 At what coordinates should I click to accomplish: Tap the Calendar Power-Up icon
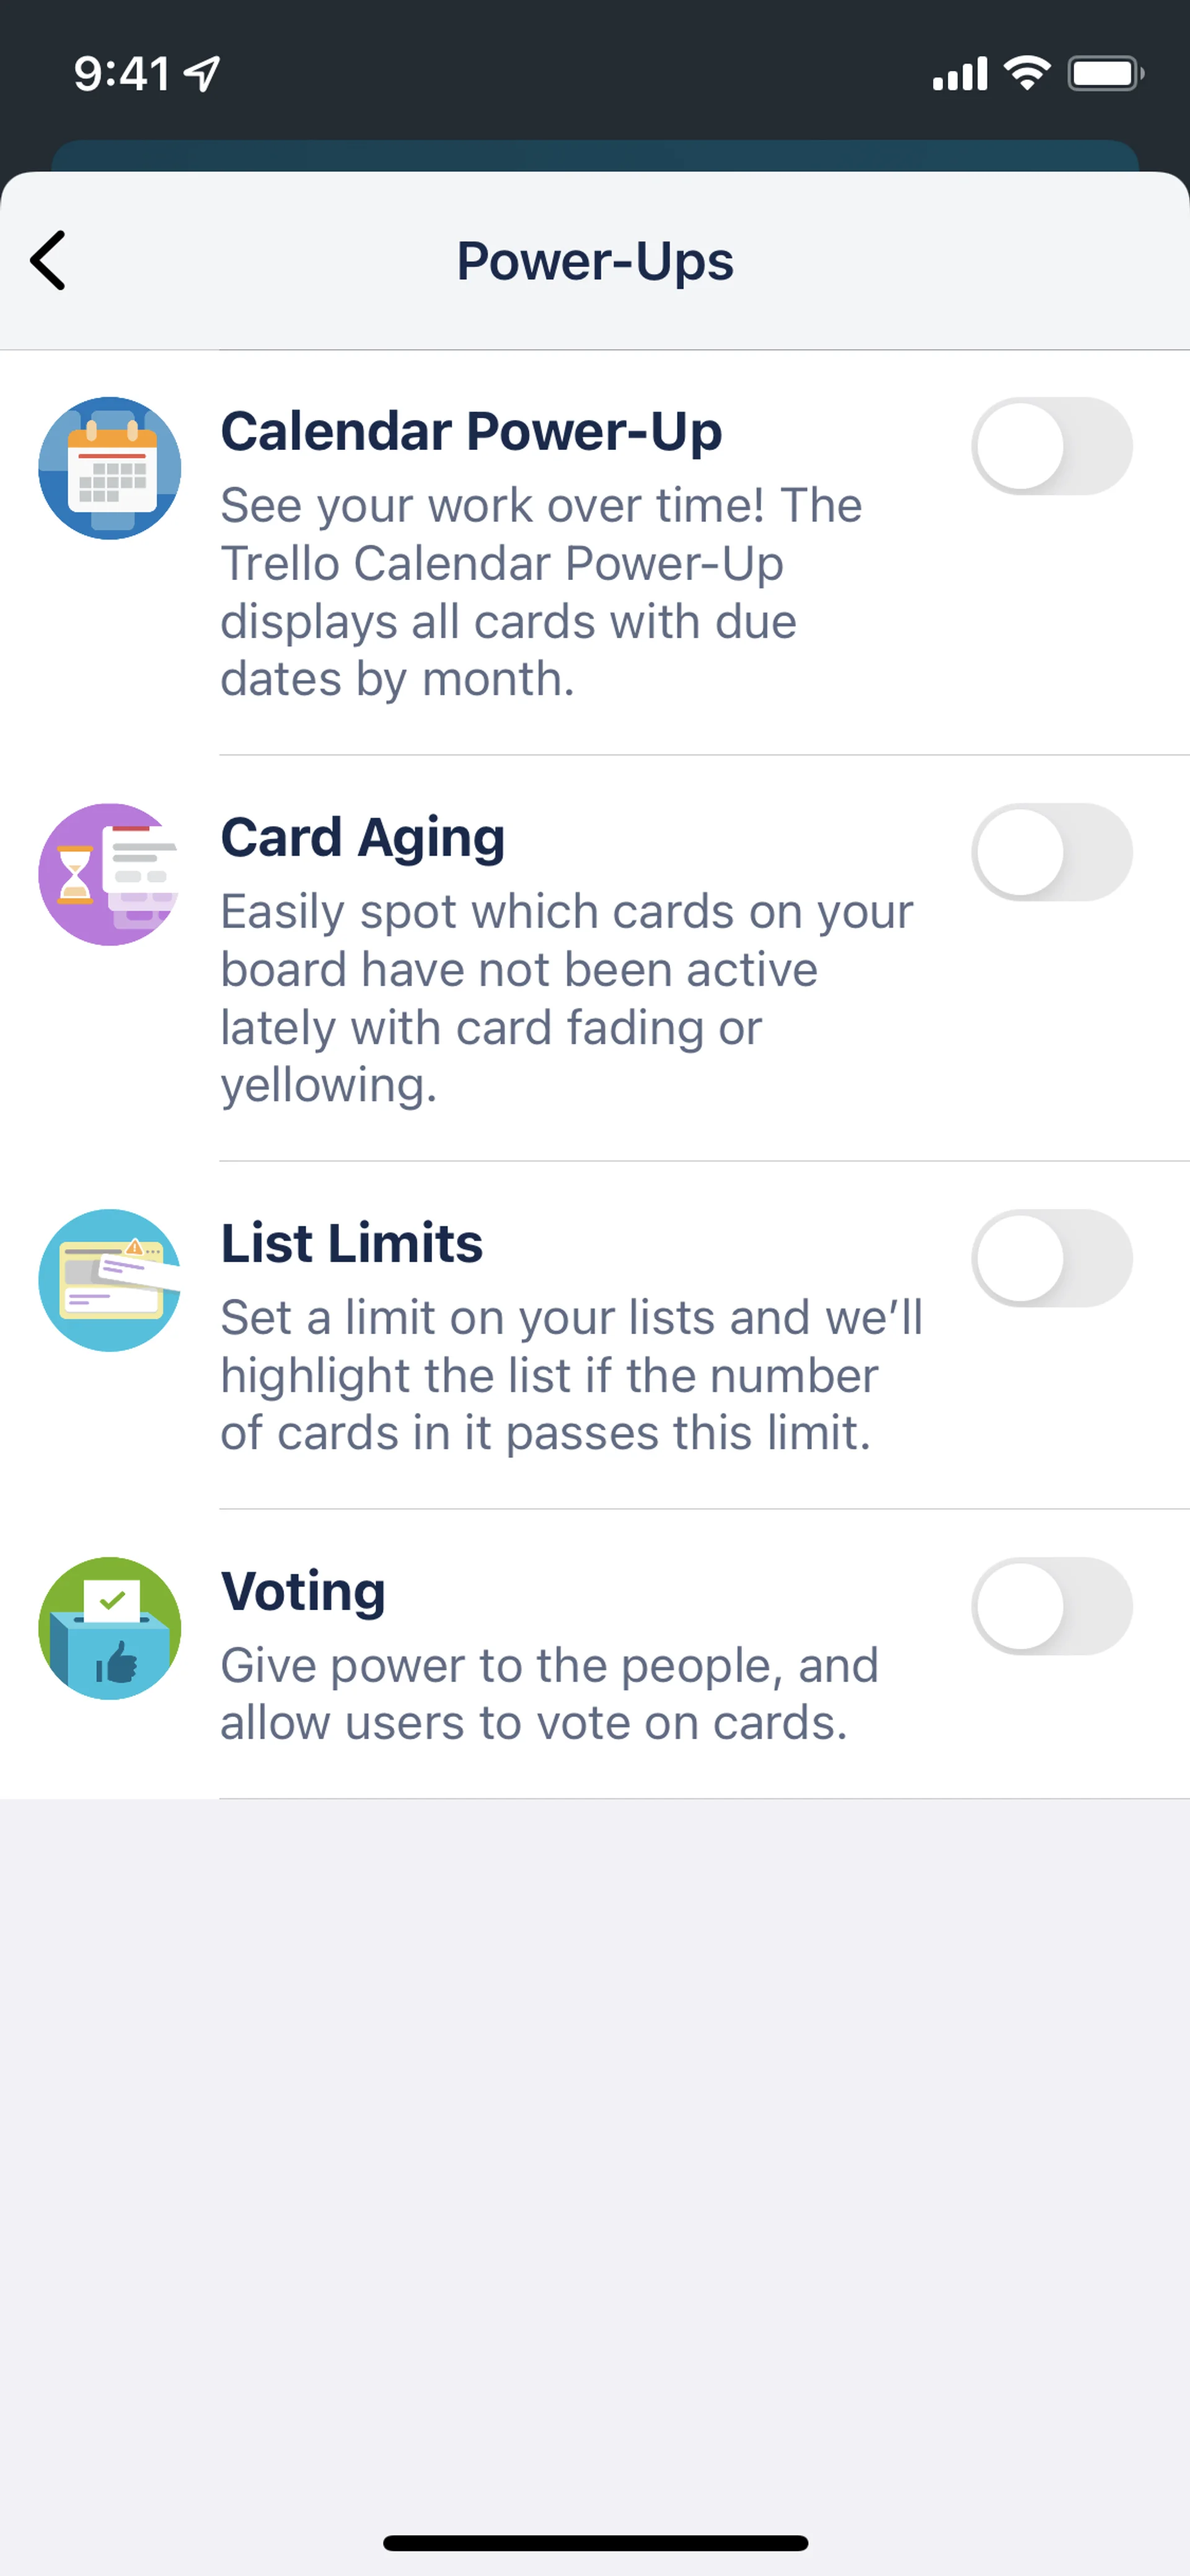click(110, 468)
